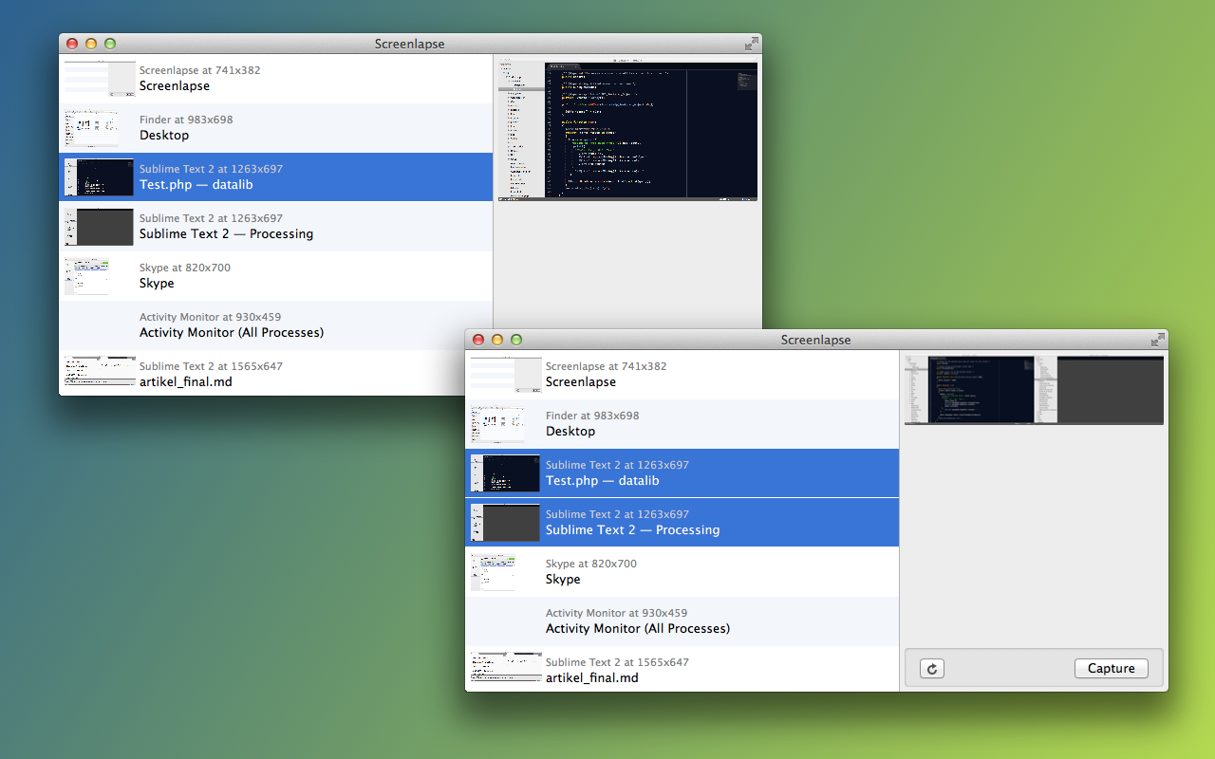Click Test.php thumbnail in back window
This screenshot has width=1215, height=759.
click(99, 177)
